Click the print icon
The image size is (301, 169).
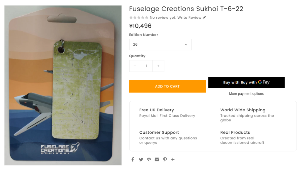point(149,160)
